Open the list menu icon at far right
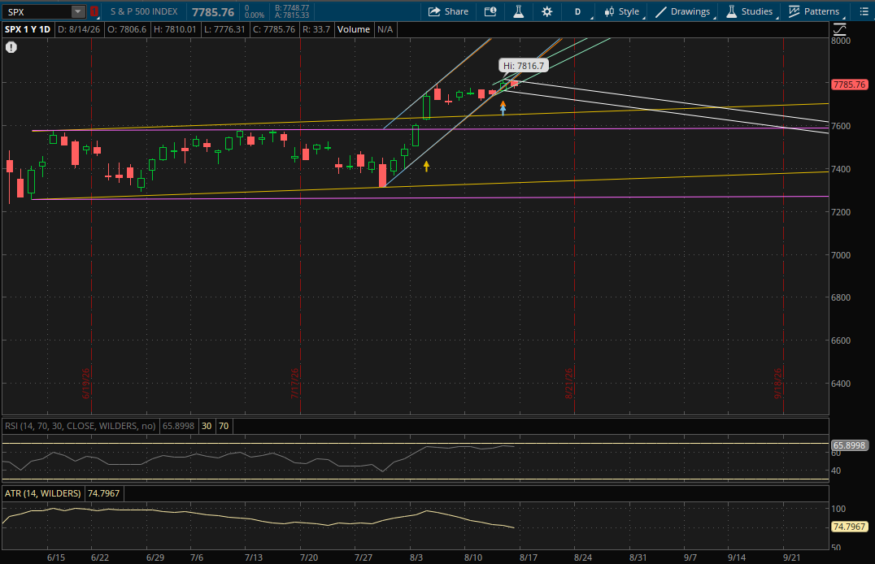875x564 pixels. pos(864,11)
